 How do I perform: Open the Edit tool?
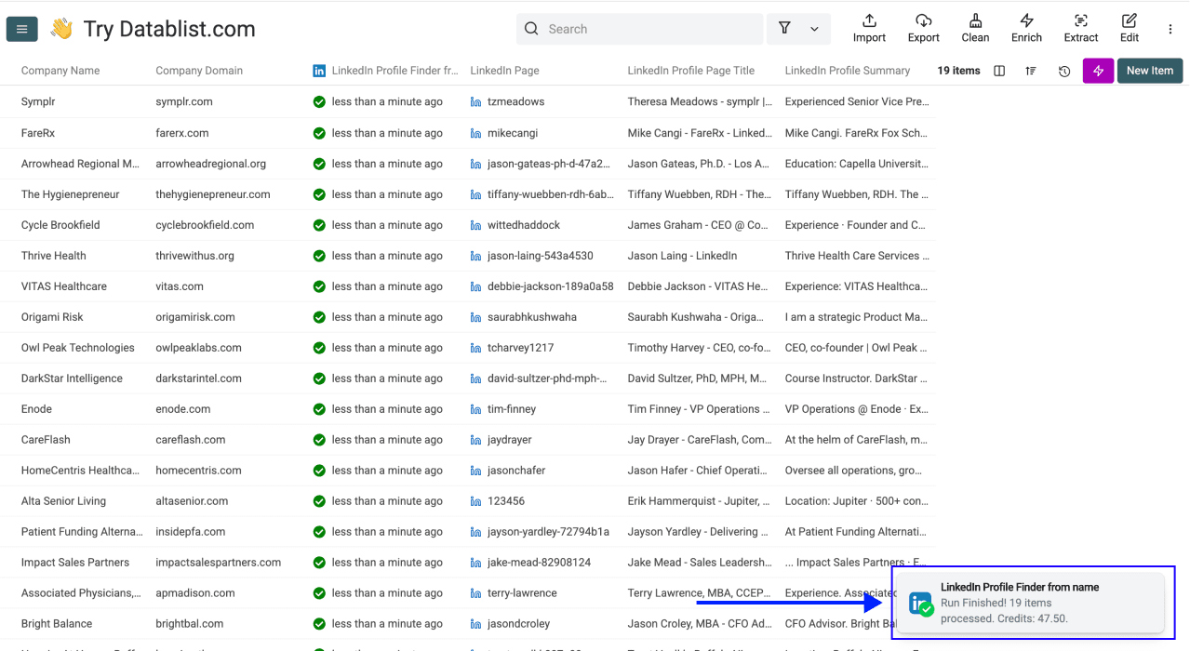coord(1129,28)
